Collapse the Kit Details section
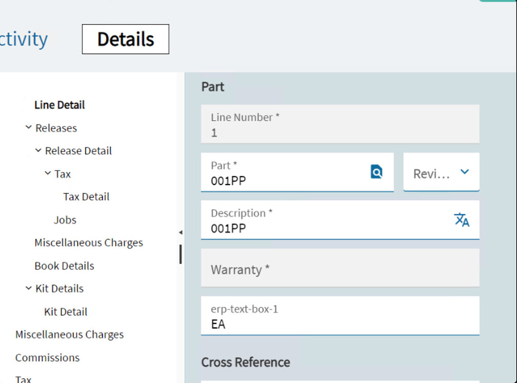Screen dimensions: 517x383 pos(29,289)
